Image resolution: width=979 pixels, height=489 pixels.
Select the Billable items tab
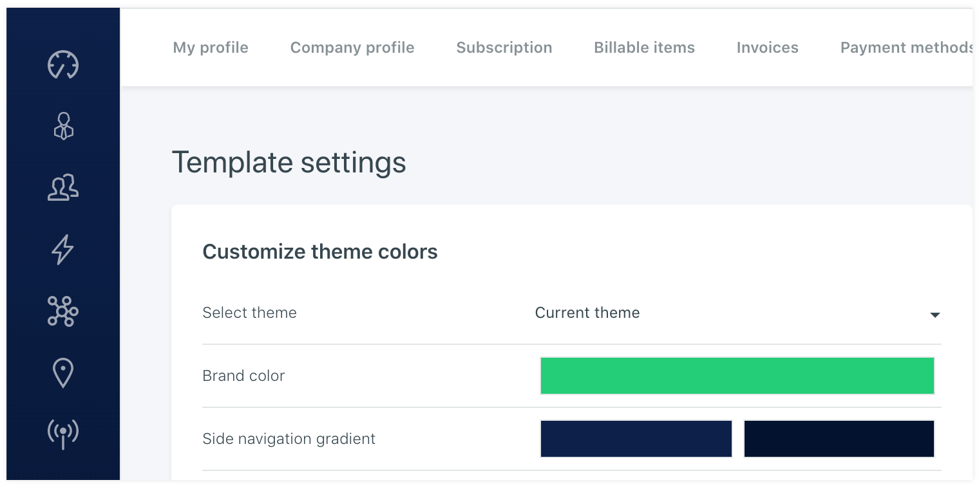(x=644, y=48)
